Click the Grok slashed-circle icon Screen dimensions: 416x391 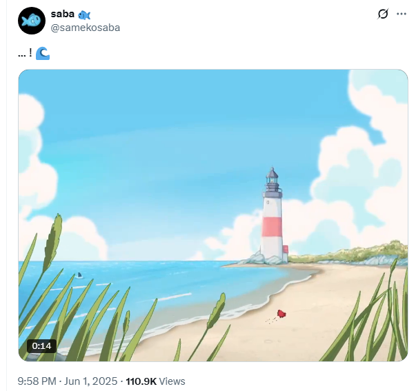coord(383,14)
